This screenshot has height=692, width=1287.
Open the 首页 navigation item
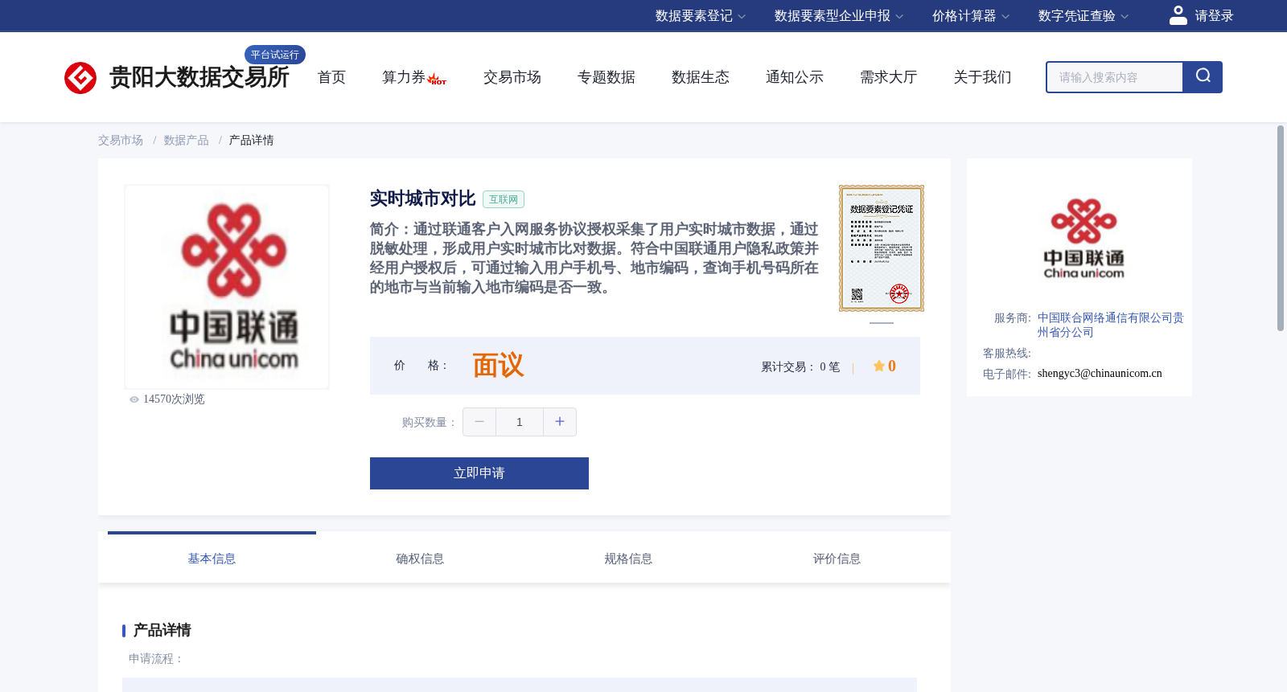[331, 77]
